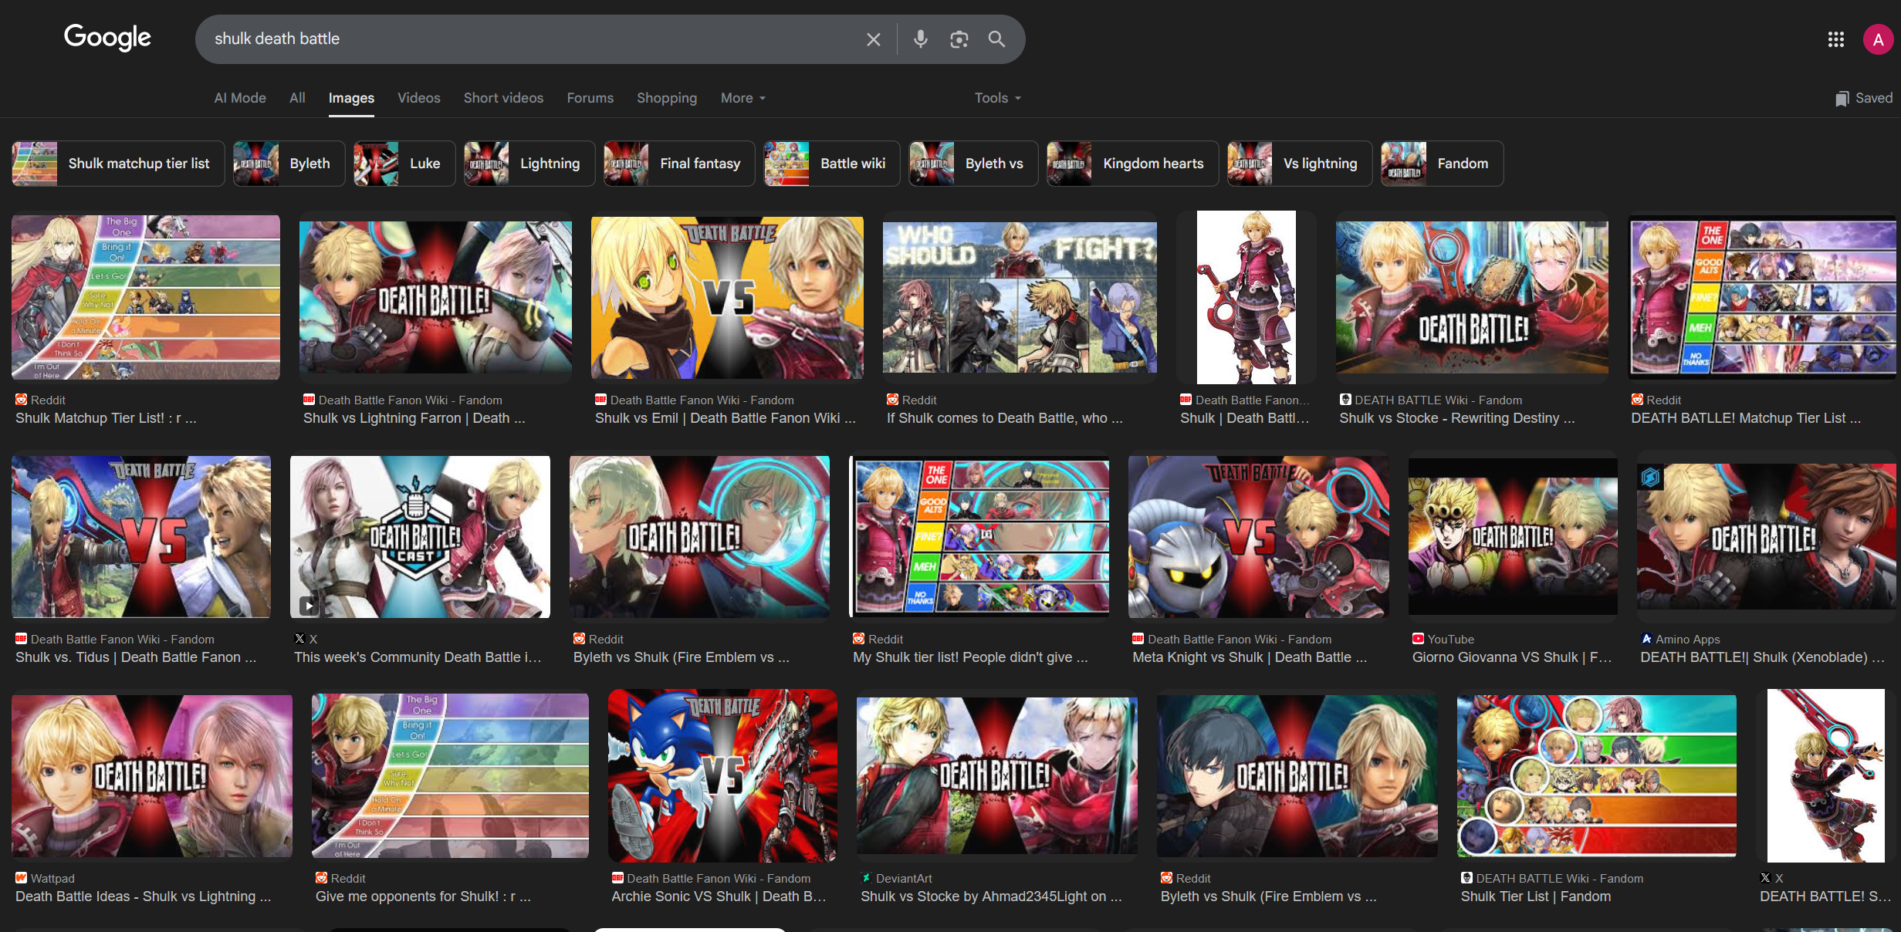The height and width of the screenshot is (932, 1901).
Task: Start voice search with microphone icon
Action: click(x=920, y=39)
